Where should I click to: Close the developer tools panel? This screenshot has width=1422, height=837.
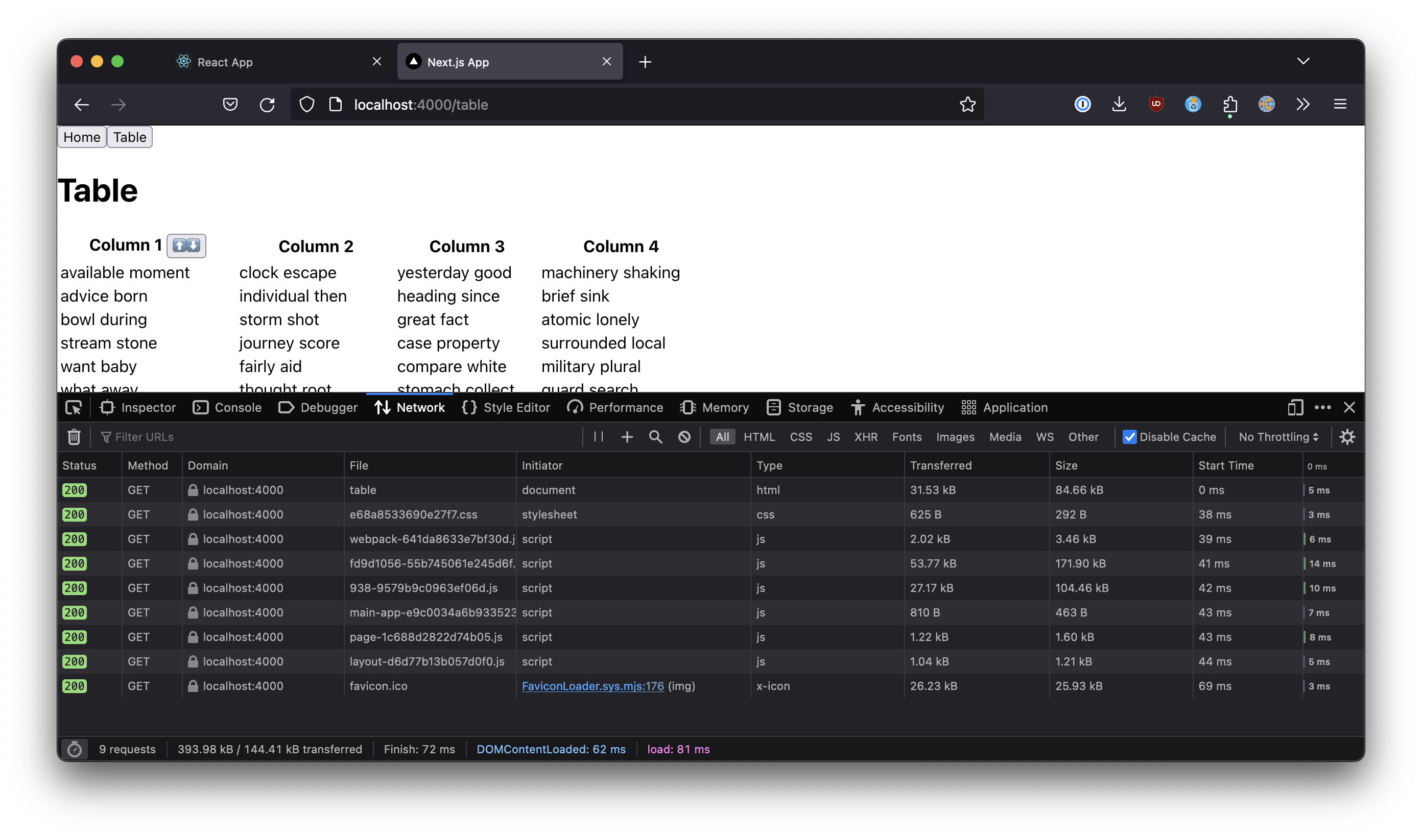click(1349, 407)
